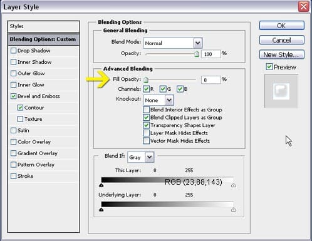Check Blend Interior Effects as Group
Image resolution: width=312 pixels, height=241 pixels.
pyautogui.click(x=146, y=110)
